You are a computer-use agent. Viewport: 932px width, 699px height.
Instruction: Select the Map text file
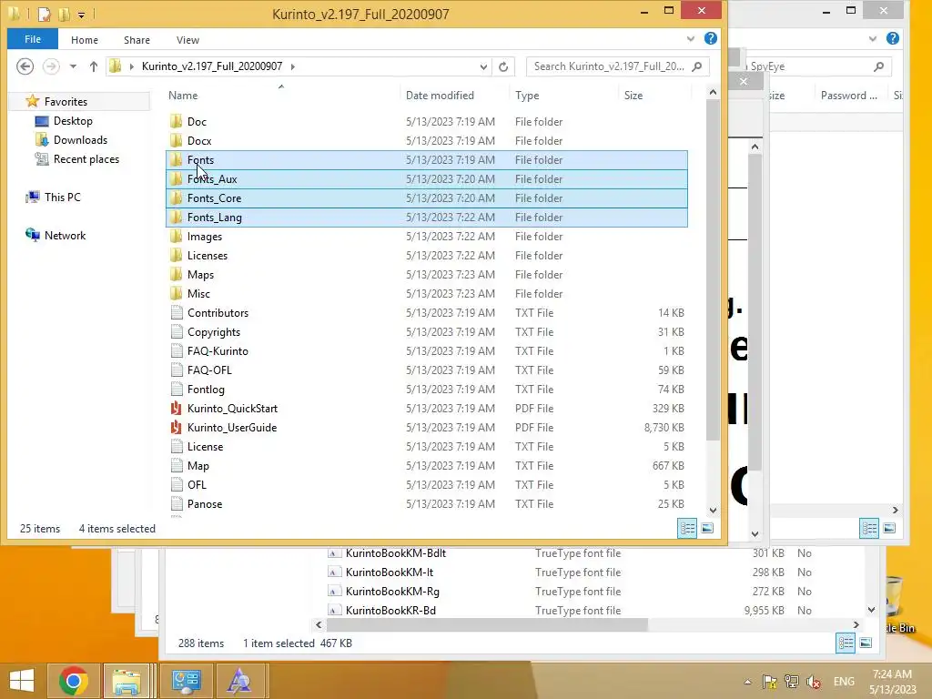(426, 465)
